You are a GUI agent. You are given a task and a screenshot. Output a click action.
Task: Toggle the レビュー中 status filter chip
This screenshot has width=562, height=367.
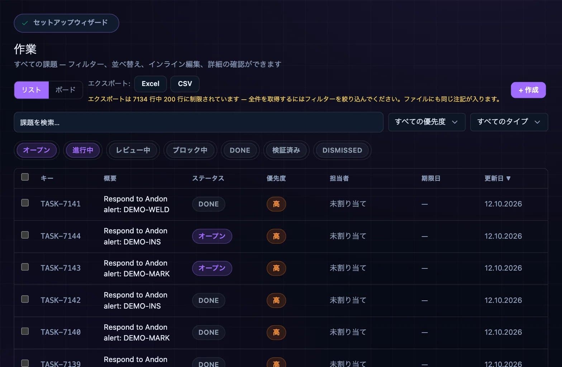pyautogui.click(x=133, y=150)
